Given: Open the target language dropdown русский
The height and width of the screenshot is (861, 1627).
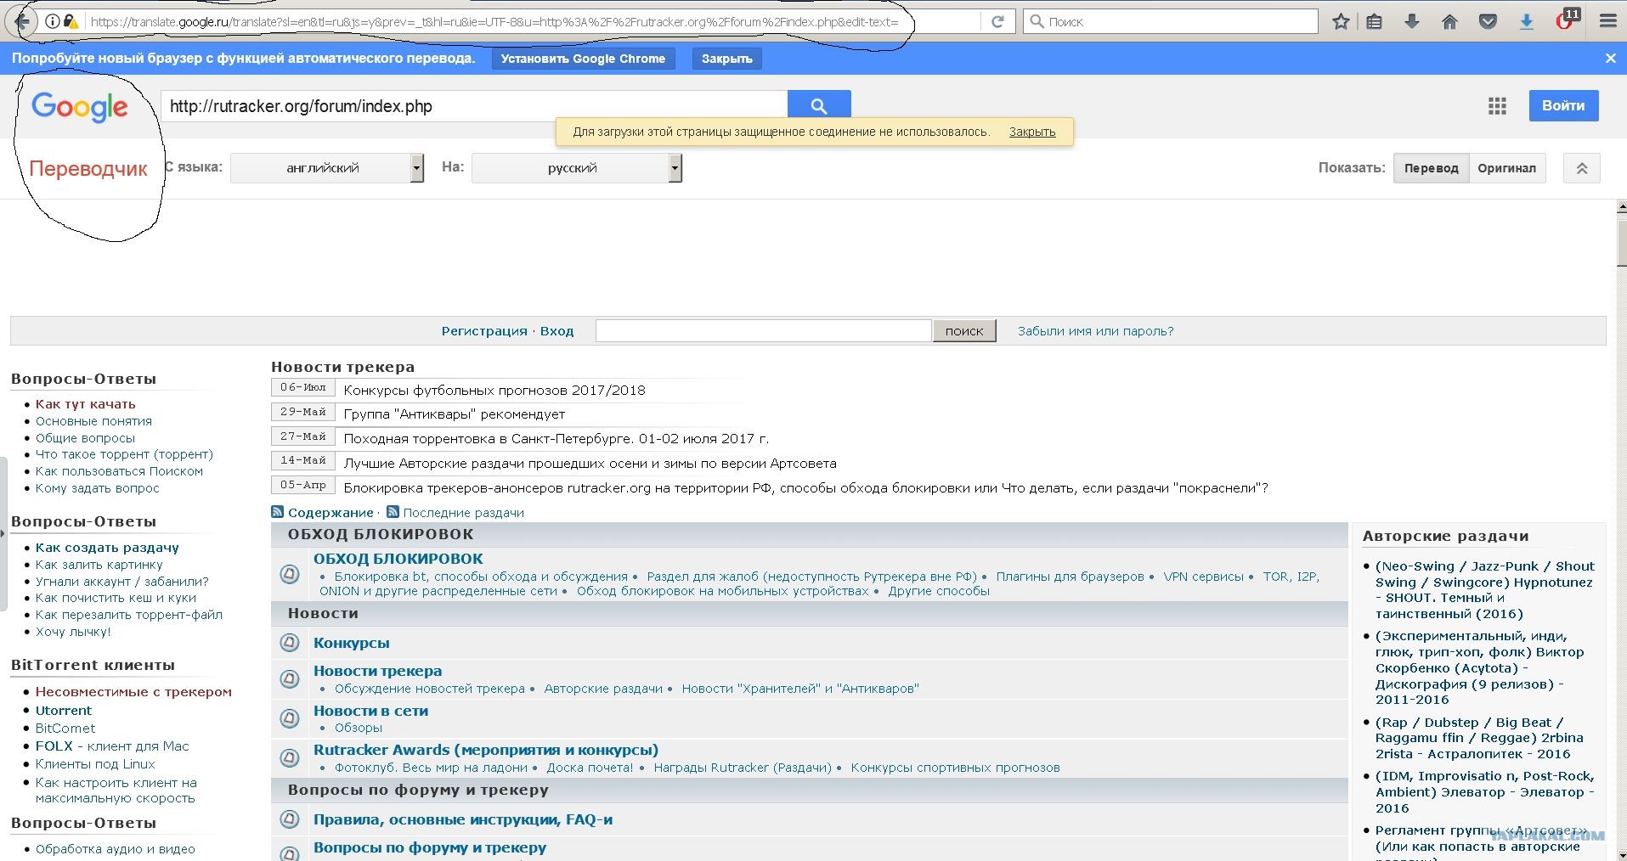Looking at the screenshot, I should pos(577,168).
